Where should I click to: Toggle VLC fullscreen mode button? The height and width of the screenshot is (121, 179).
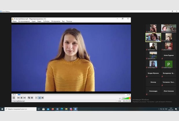click(29, 98)
